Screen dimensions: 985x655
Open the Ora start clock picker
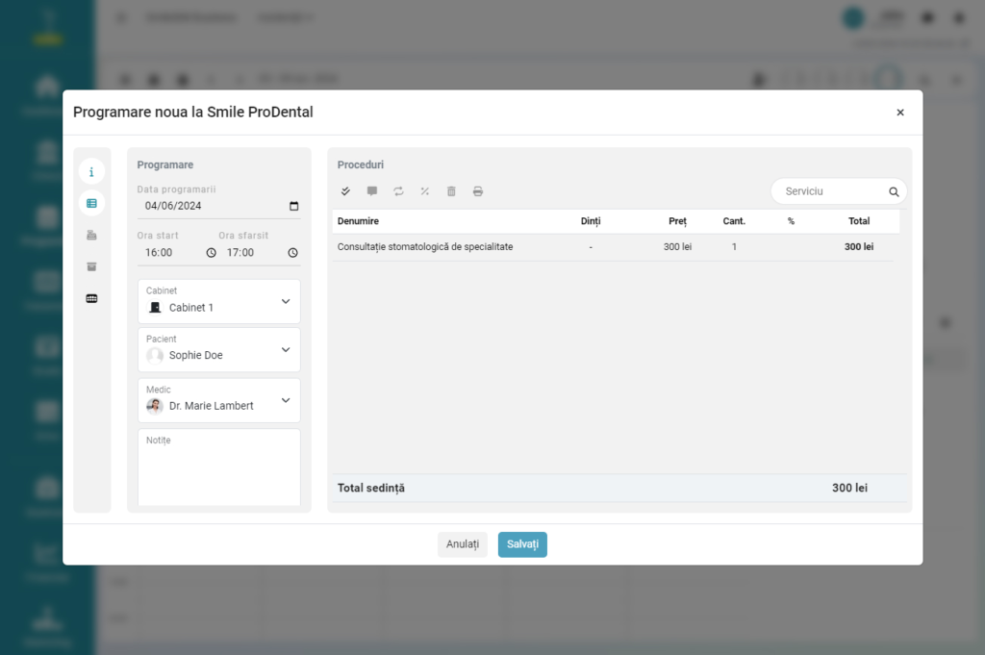coord(212,253)
